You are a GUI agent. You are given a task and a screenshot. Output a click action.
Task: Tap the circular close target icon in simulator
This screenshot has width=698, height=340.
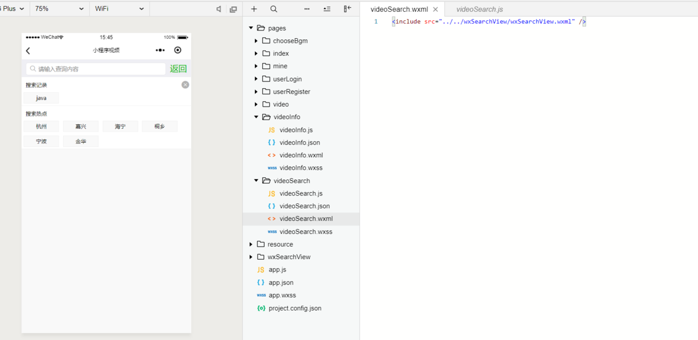point(178,50)
